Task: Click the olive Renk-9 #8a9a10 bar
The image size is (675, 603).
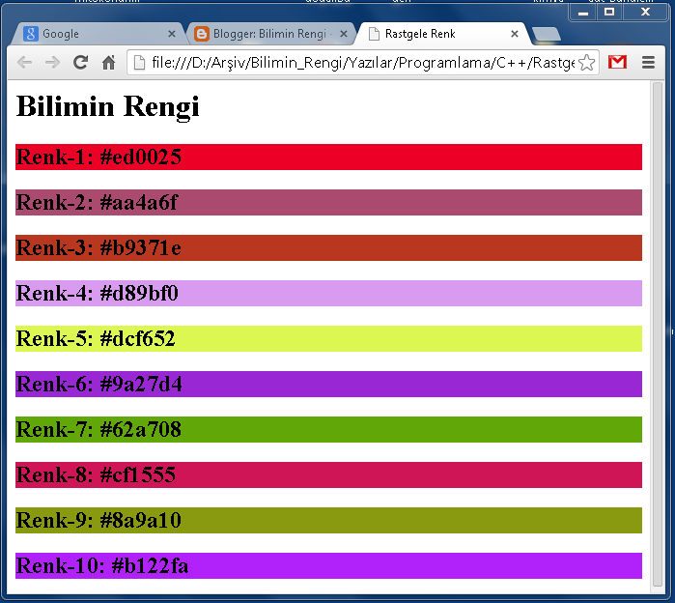Action: point(328,520)
